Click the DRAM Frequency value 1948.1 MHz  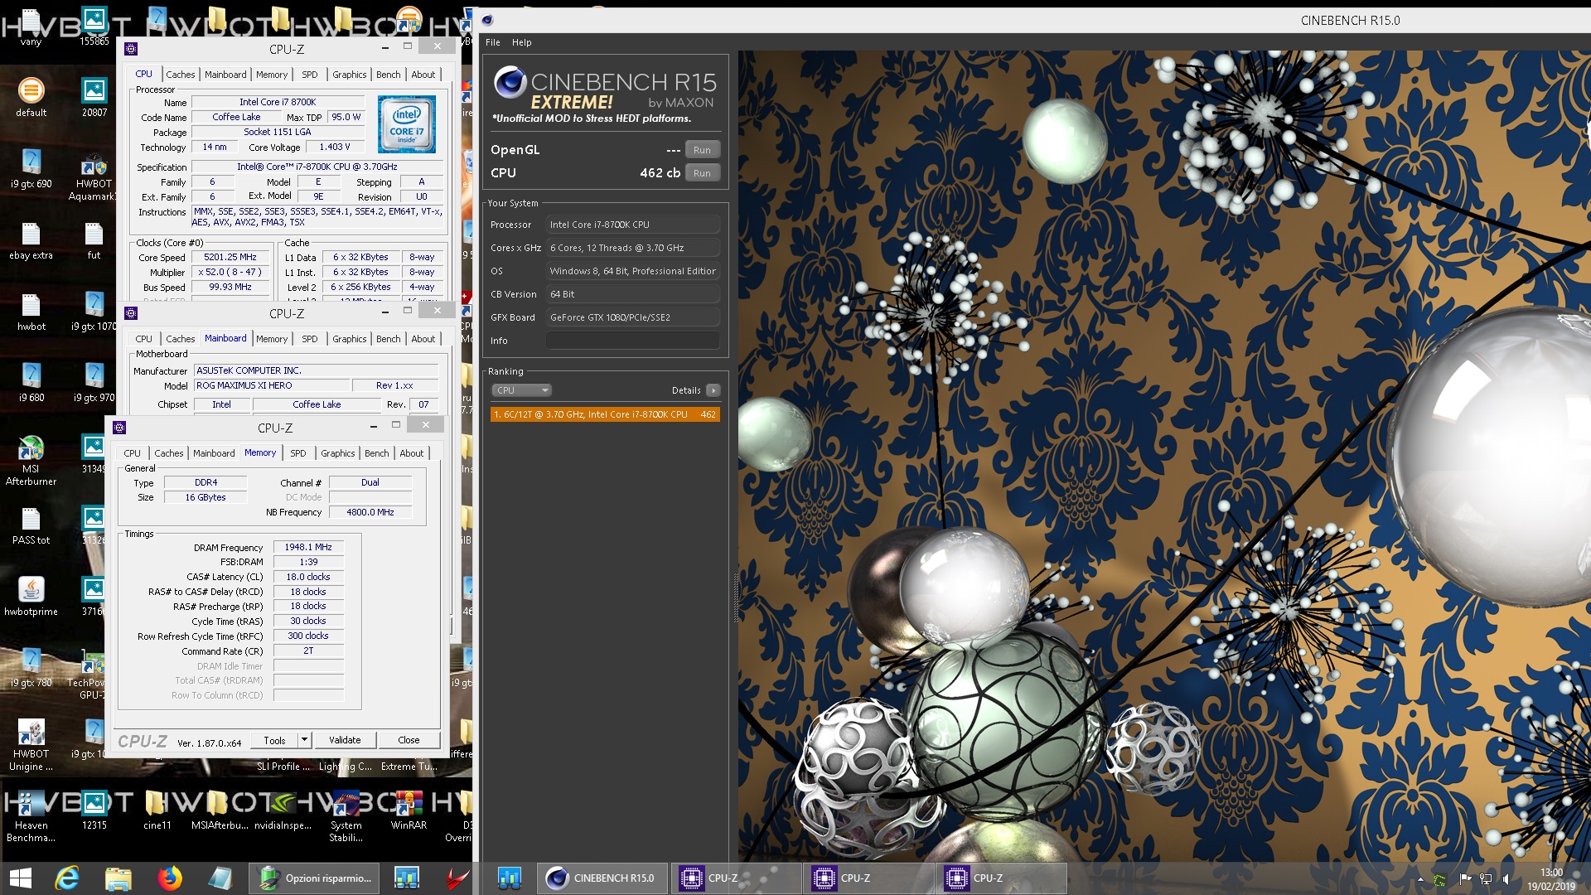point(308,548)
